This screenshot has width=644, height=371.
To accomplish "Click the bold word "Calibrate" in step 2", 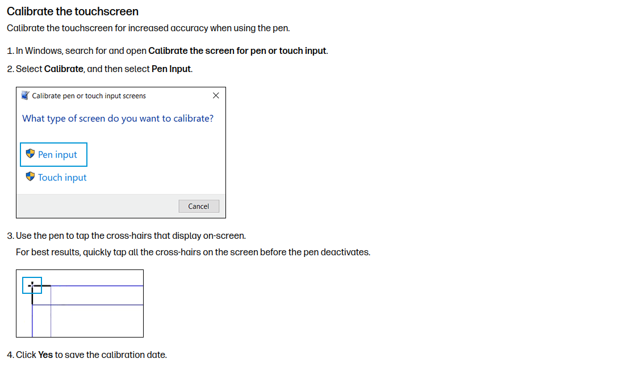I will (64, 69).
